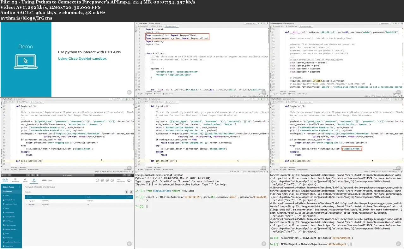Click 'client = FTDClient(address=' iPython line
This screenshot has height=249, width=404.
tap(201, 197)
